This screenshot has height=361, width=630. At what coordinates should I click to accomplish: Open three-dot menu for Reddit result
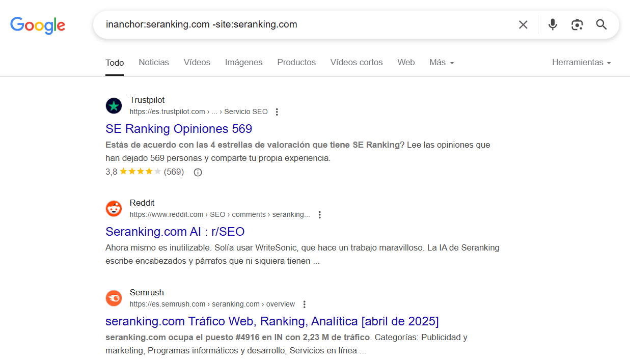tap(320, 215)
